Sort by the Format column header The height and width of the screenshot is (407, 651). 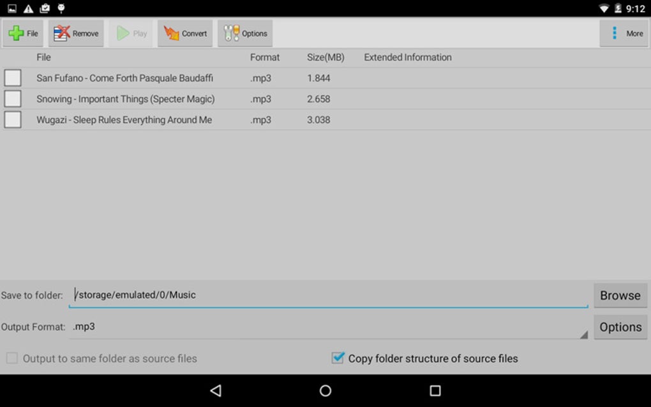point(264,57)
